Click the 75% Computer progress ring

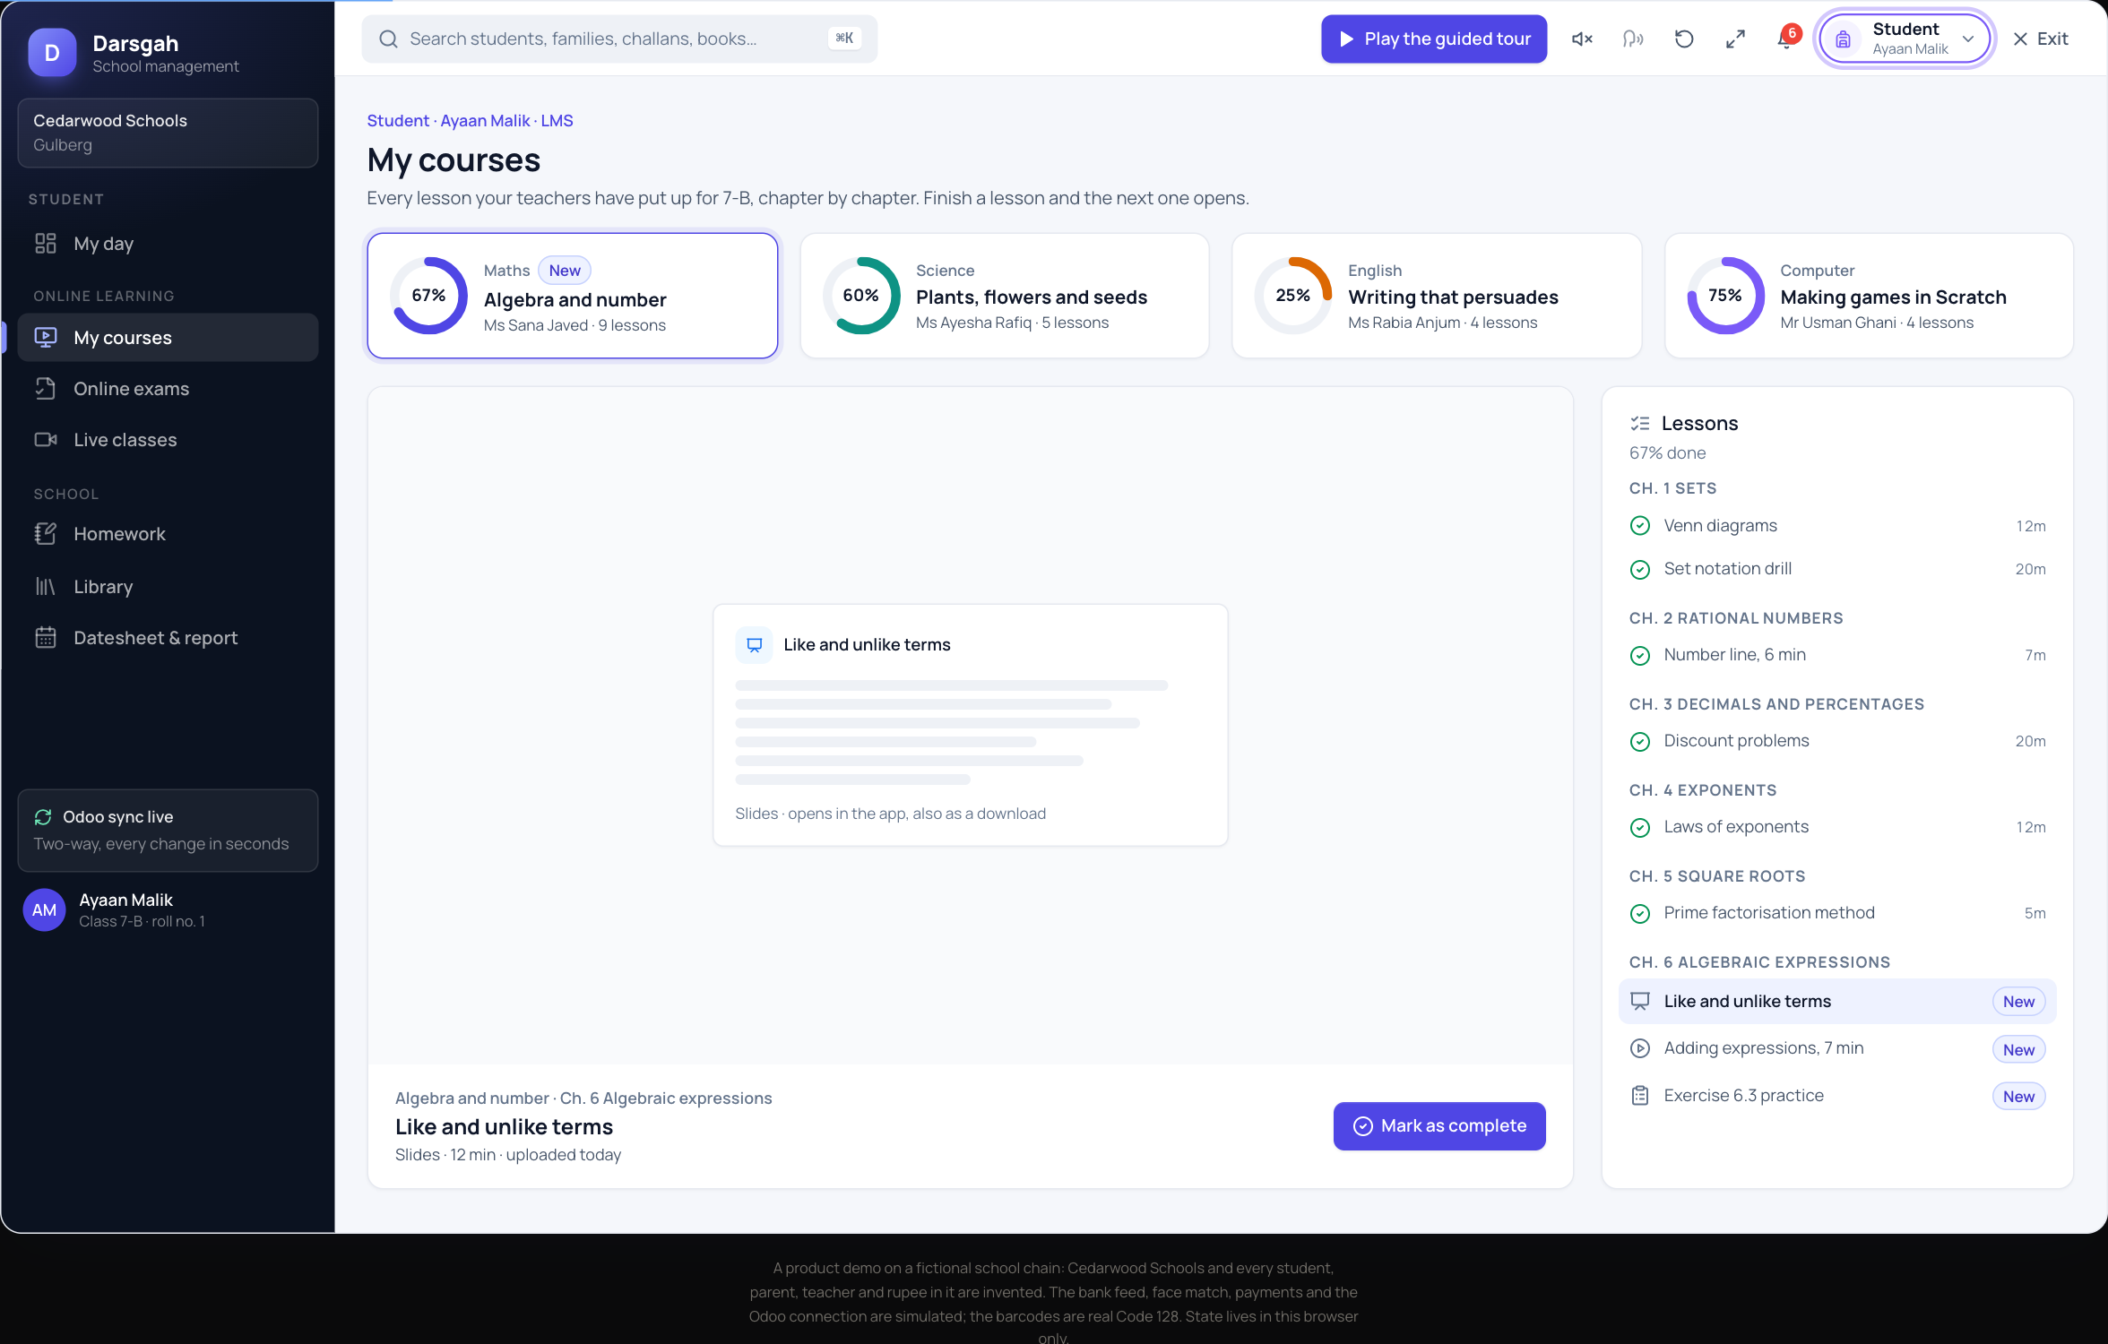click(x=1725, y=296)
